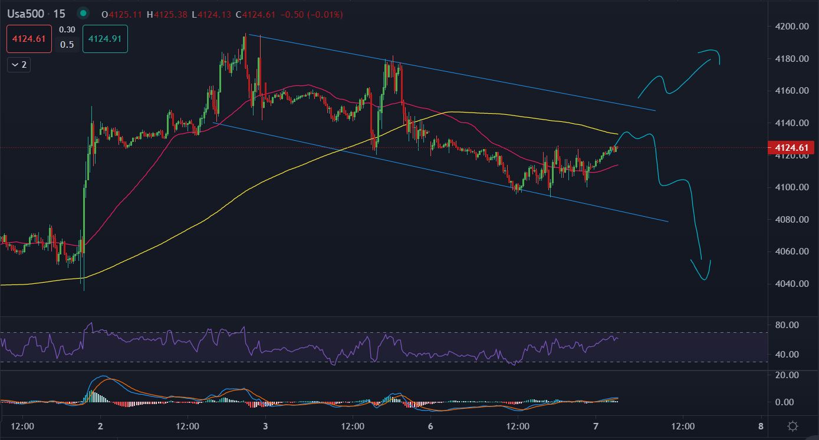Click the green market status dot
This screenshot has width=819, height=440.
(x=83, y=14)
